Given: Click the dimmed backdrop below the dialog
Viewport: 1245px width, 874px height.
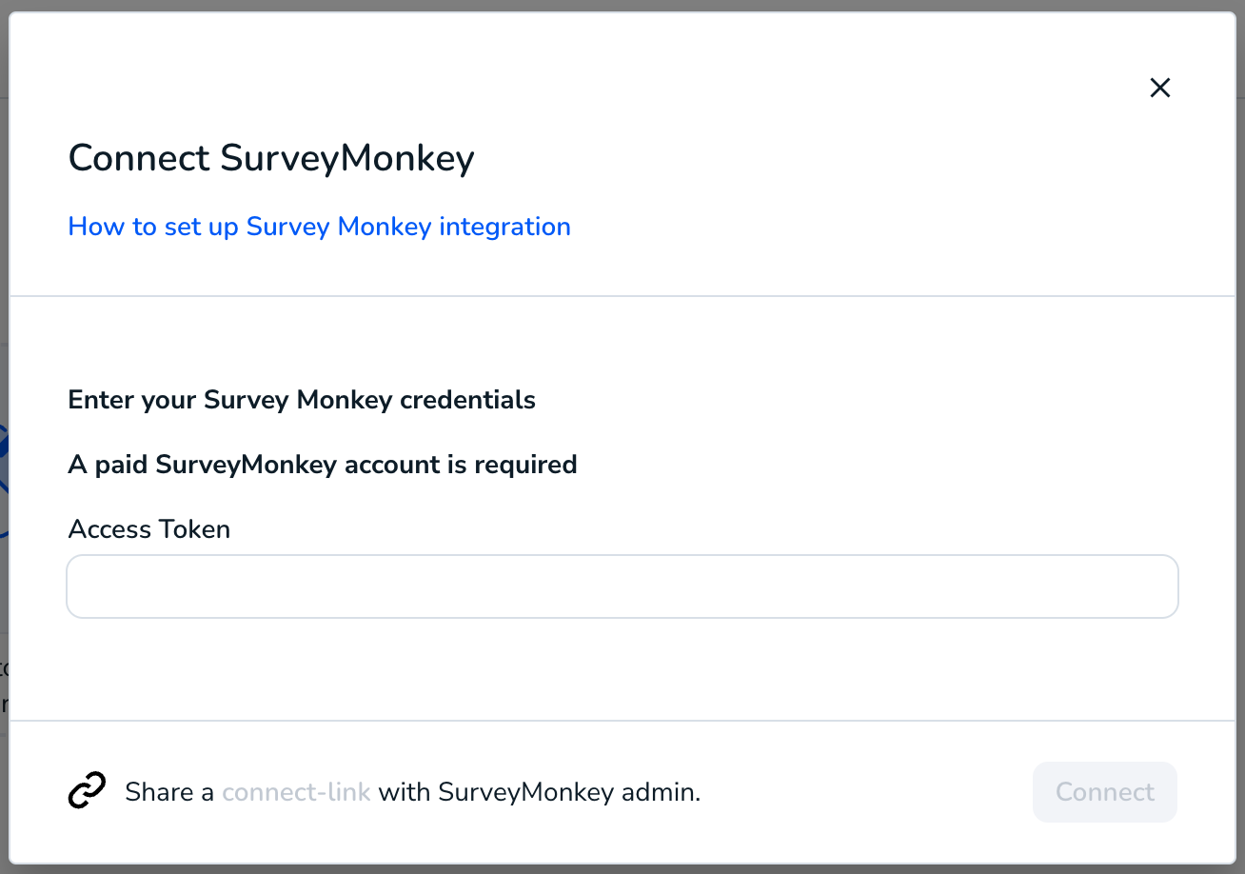Looking at the screenshot, I should (x=622, y=869).
